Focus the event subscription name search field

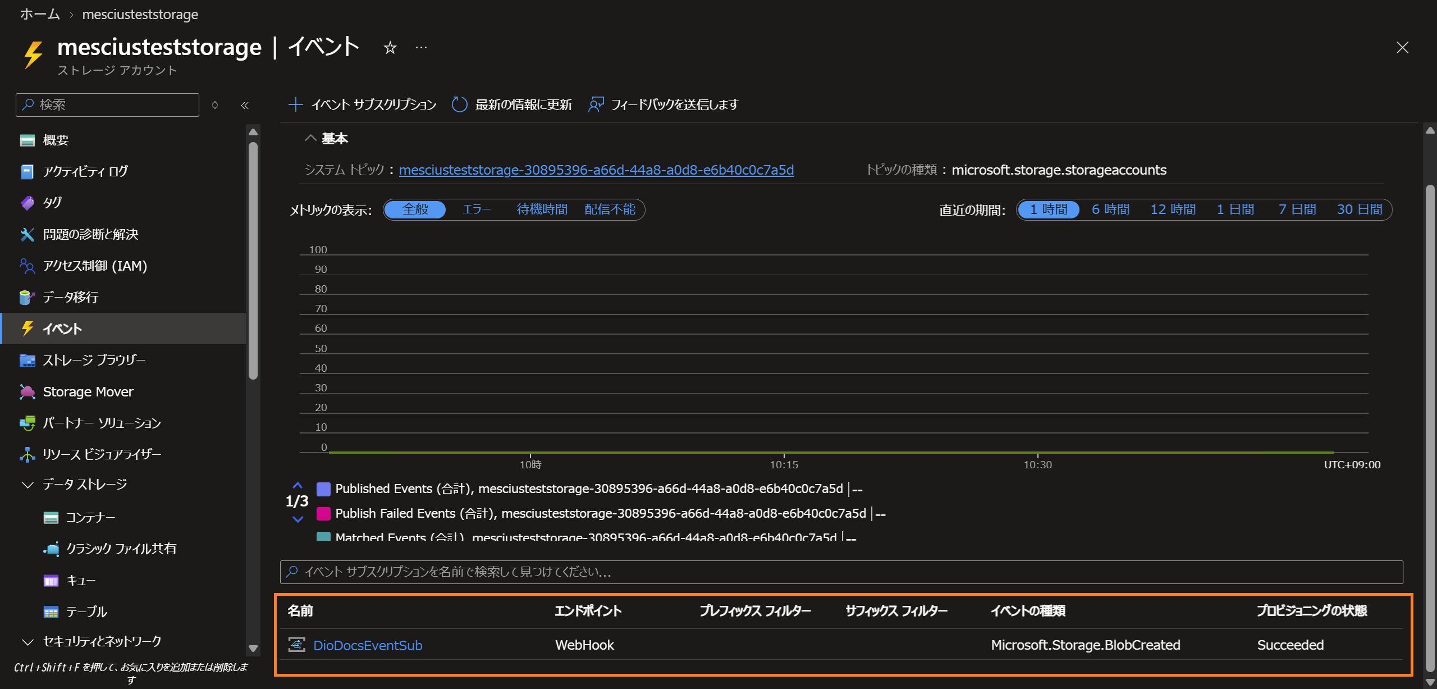point(841,572)
